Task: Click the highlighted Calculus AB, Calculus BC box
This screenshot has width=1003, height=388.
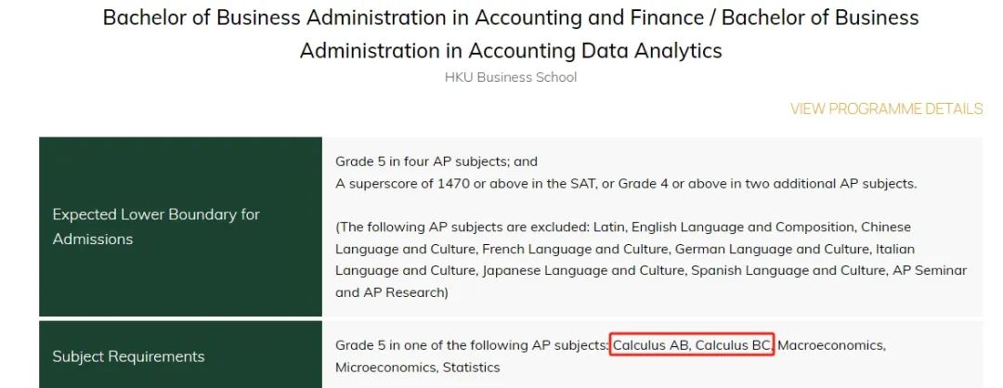Action: 692,344
